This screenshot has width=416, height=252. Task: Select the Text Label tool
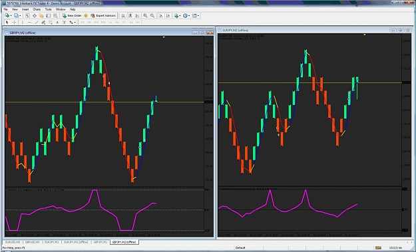[64, 22]
